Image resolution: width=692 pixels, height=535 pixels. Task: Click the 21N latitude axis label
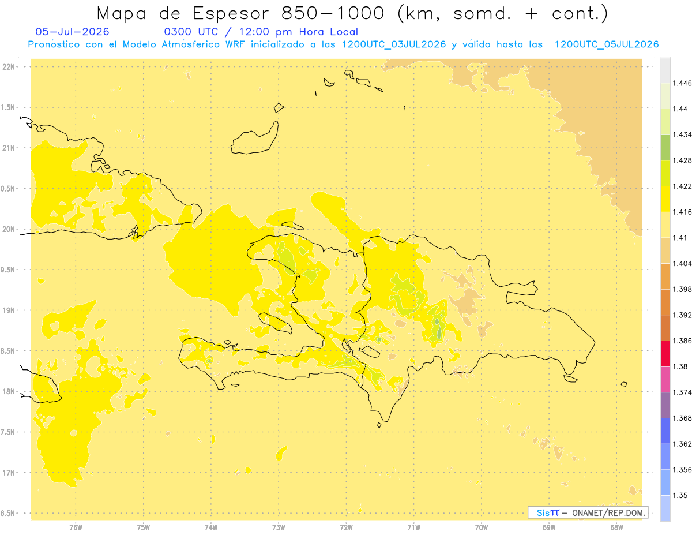(x=9, y=148)
